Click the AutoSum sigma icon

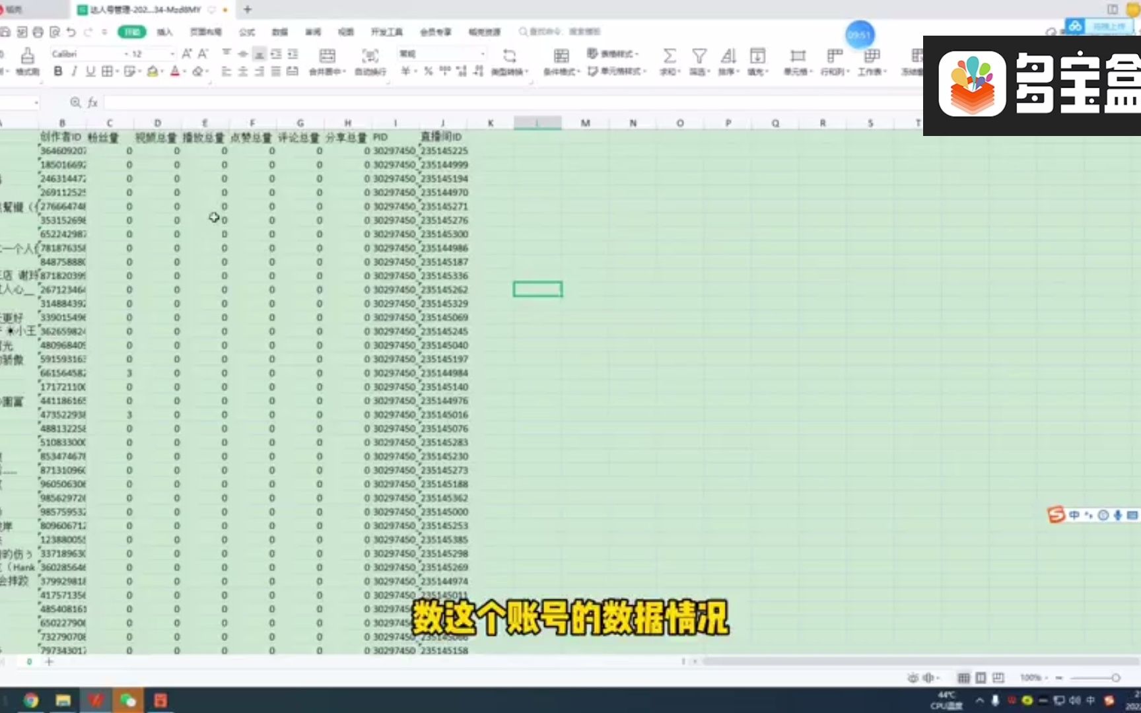[x=669, y=56]
